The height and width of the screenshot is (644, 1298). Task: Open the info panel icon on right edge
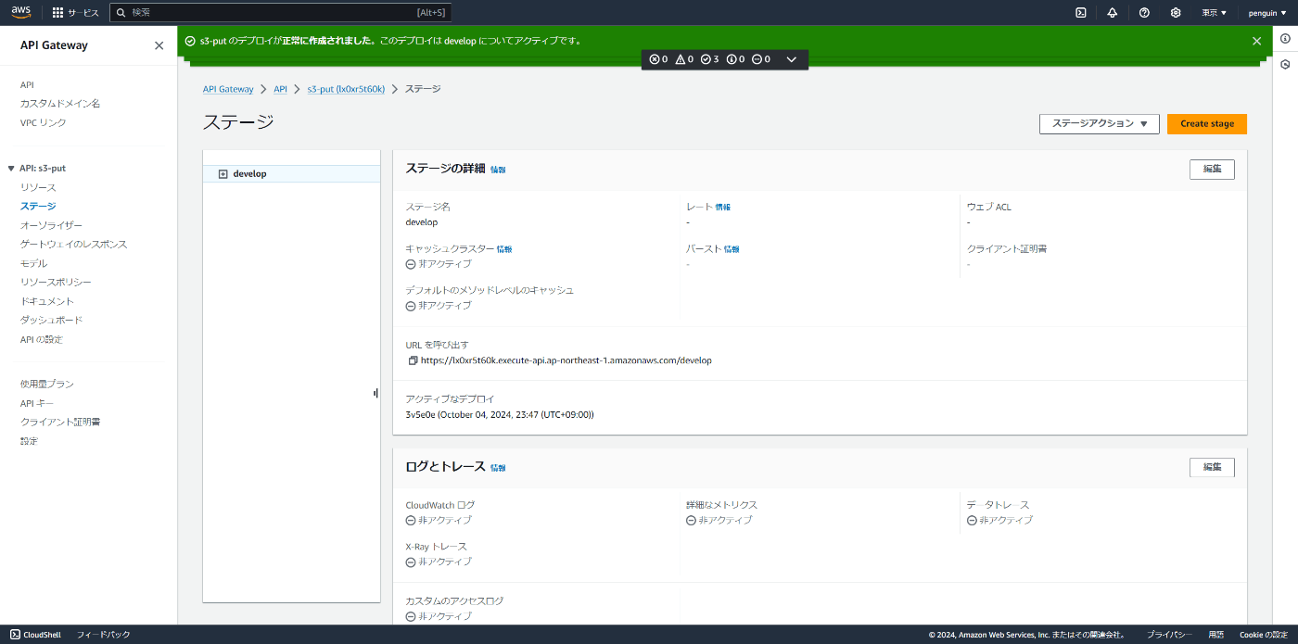(x=1285, y=38)
